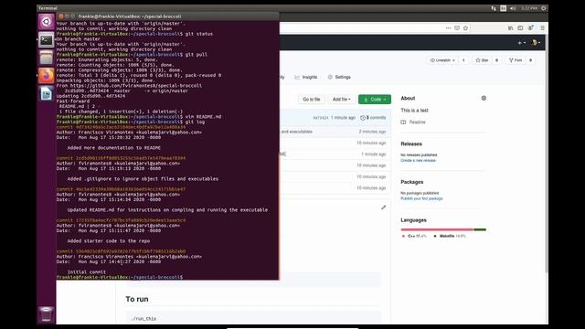Open the green Code dropdown
The image size is (585, 329).
tap(375, 100)
